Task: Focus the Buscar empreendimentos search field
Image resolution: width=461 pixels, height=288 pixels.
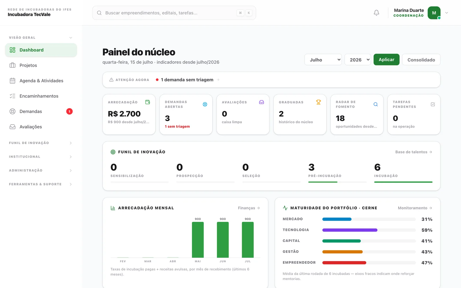Action: [174, 13]
